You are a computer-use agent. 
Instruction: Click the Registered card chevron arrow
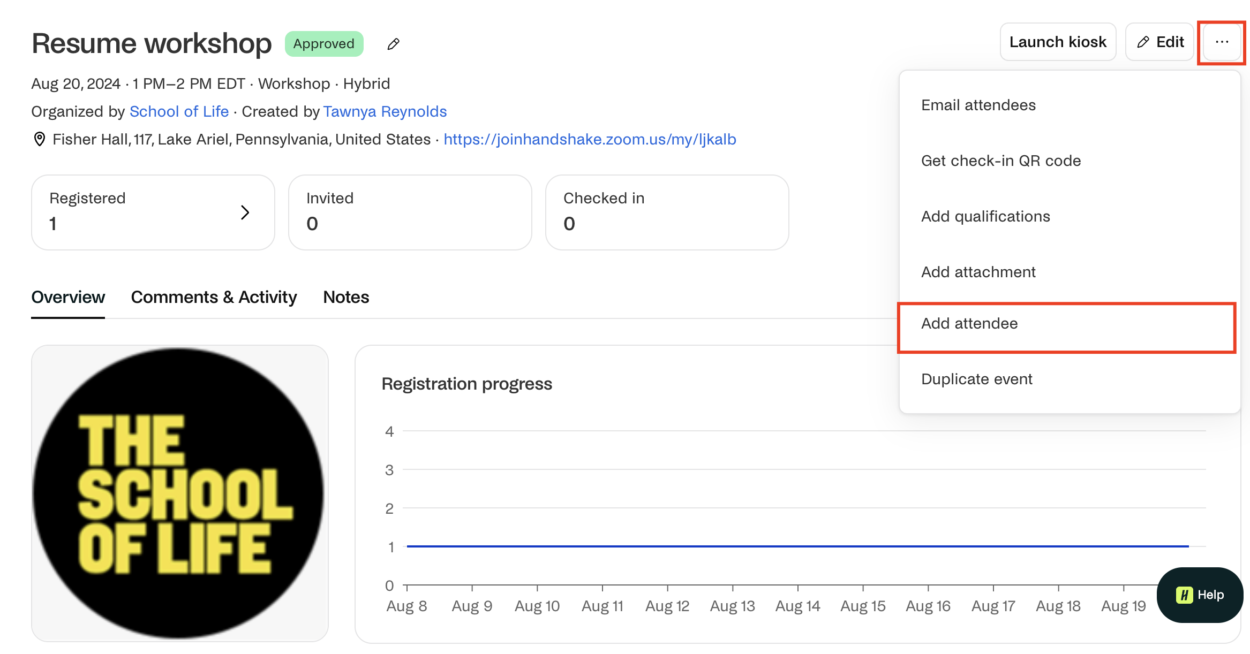point(245,212)
